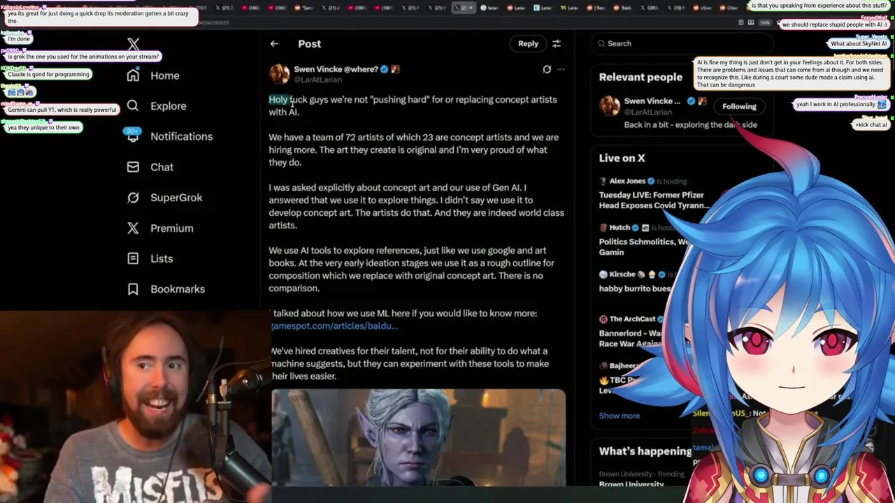Click the Reply button at top of post
This screenshot has height=503, width=895.
(528, 43)
